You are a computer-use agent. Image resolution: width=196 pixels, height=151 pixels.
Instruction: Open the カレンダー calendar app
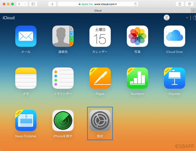pyautogui.click(x=100, y=36)
